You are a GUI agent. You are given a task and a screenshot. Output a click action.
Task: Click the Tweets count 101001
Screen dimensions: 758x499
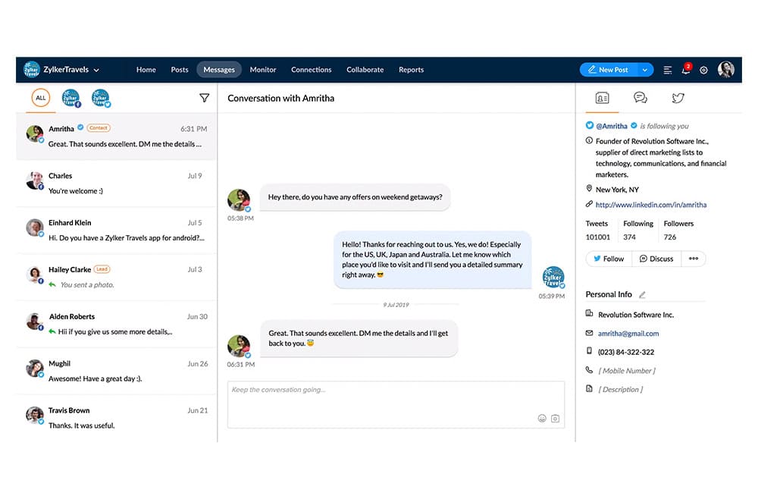[597, 237]
